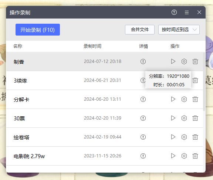Click the date 2024-06-21 20:31
213x180 pixels.
point(102,80)
